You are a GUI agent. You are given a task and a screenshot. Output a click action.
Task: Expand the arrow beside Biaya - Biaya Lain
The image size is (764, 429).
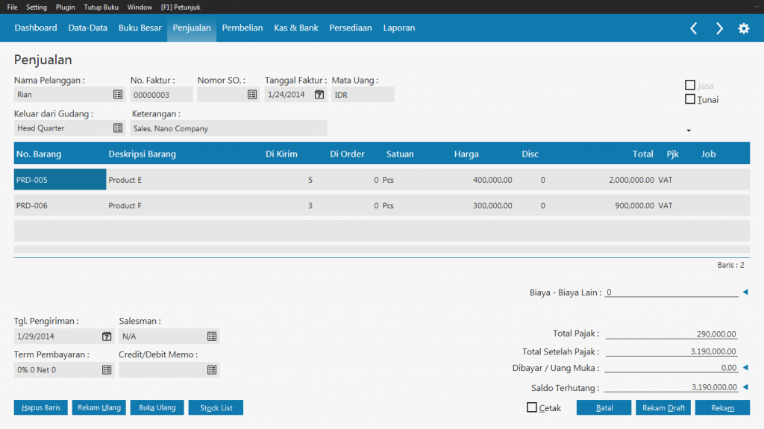coord(745,292)
